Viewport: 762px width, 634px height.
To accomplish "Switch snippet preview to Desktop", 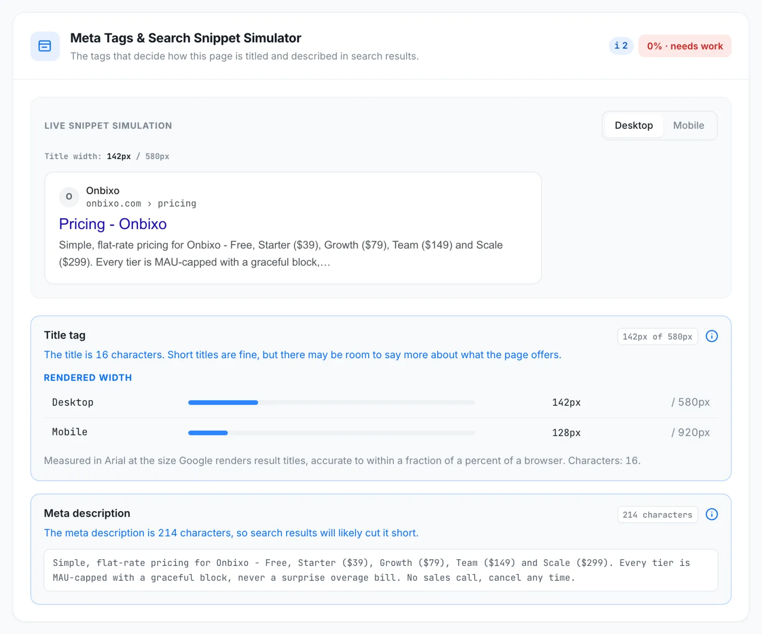I will [633, 126].
